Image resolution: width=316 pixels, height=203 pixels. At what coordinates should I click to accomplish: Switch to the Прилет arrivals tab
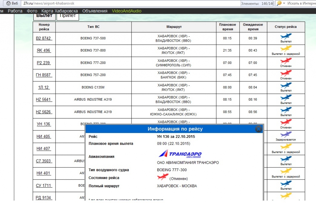68,16
